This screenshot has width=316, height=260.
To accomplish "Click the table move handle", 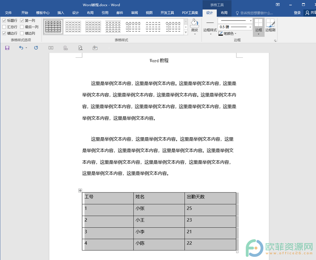I will [80, 190].
